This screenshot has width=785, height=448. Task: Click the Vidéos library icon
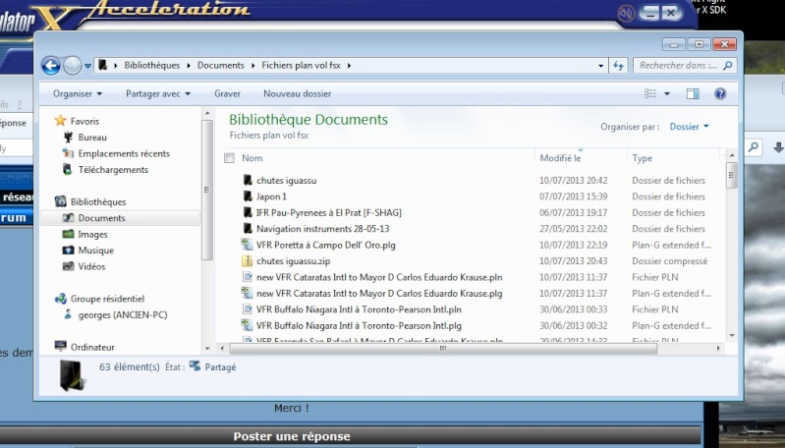point(68,266)
